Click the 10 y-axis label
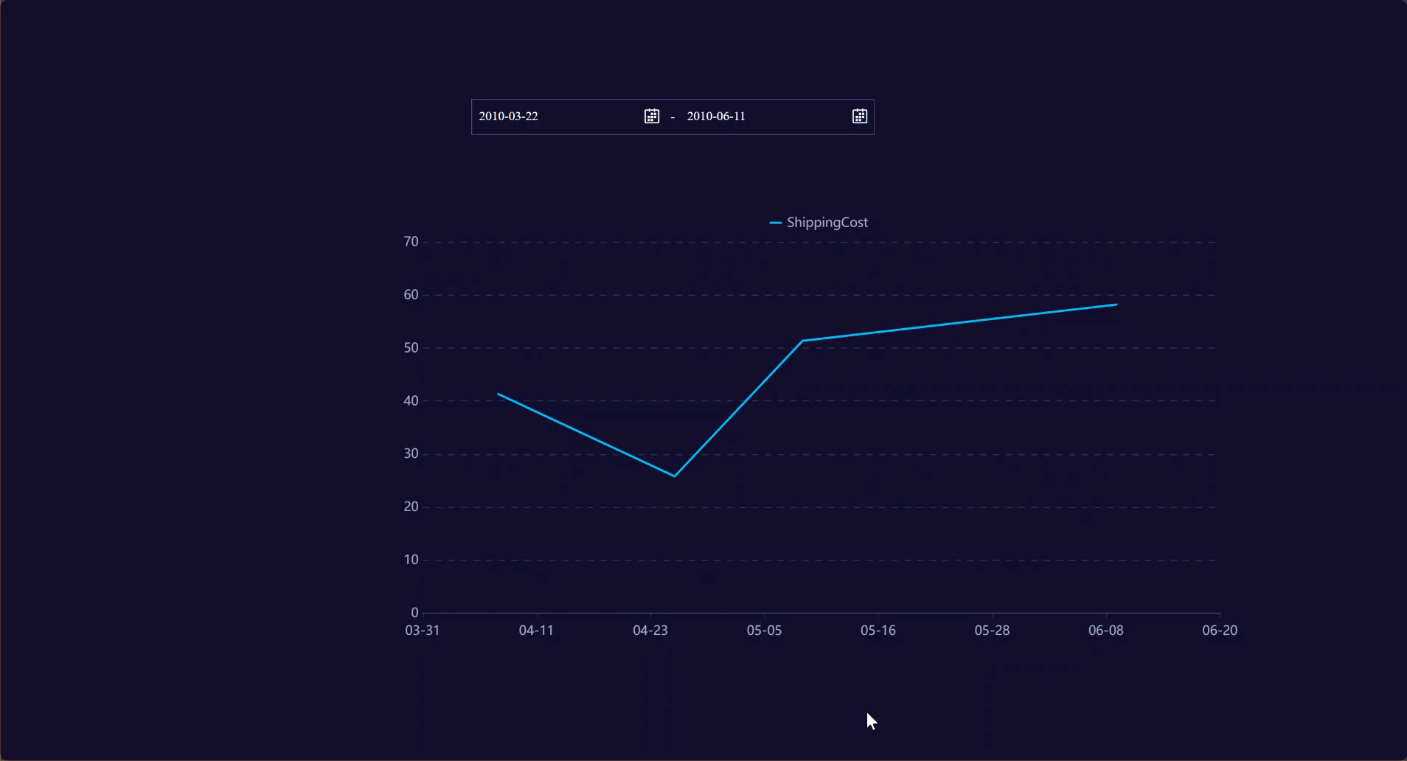The image size is (1407, 761). pos(411,560)
